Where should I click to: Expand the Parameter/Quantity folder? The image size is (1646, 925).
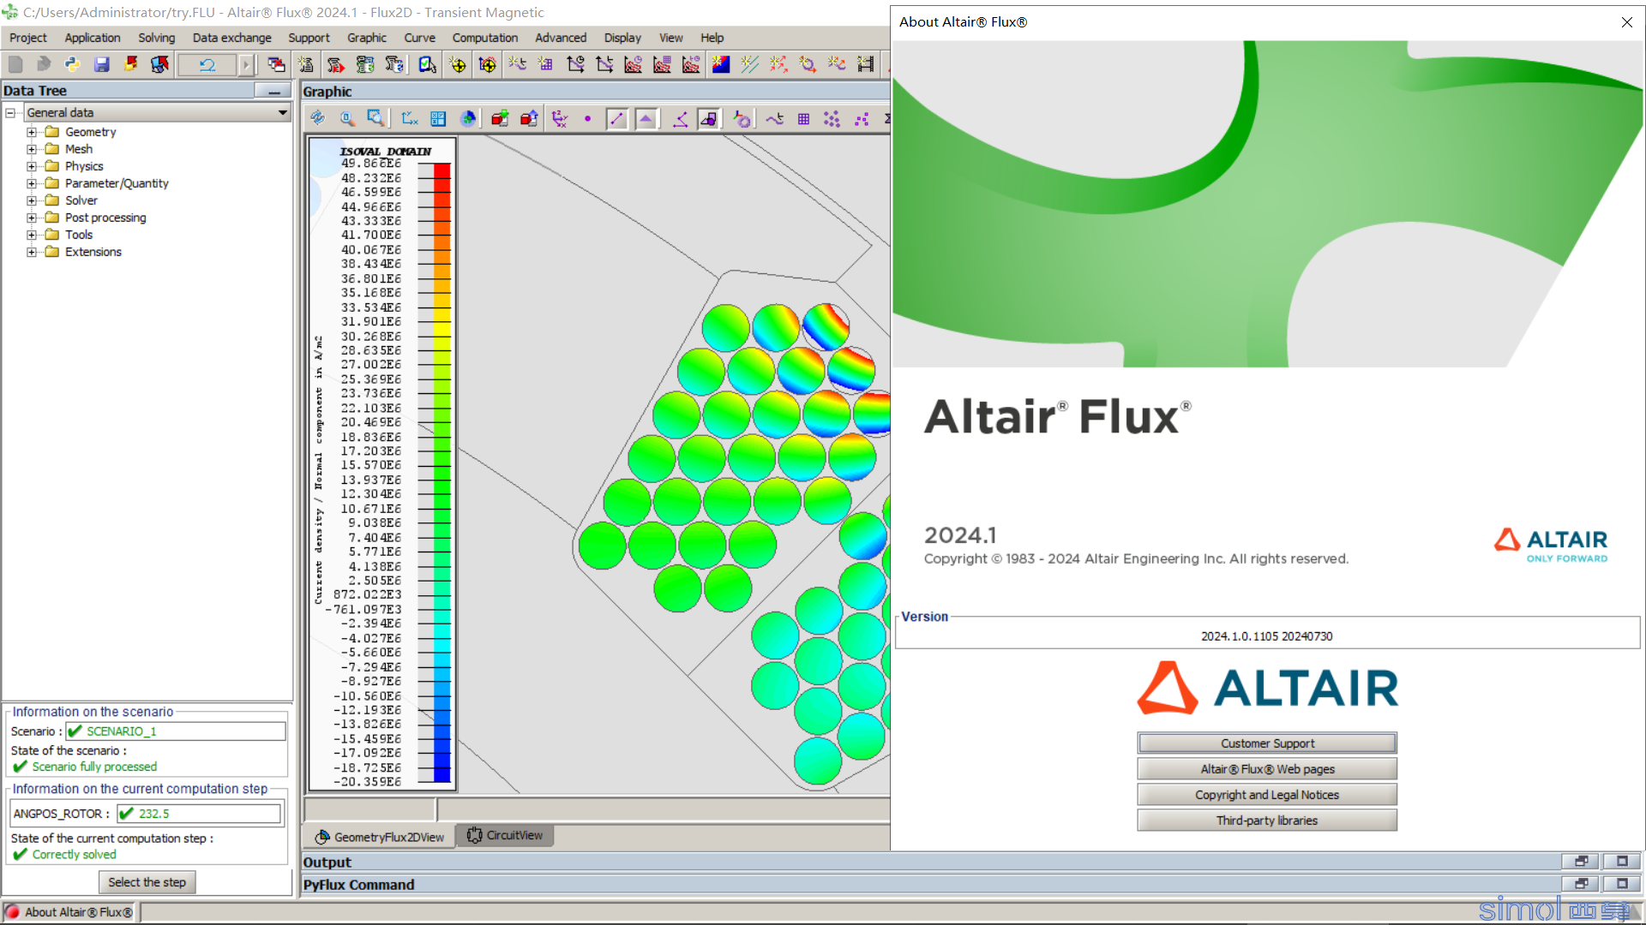(x=32, y=183)
